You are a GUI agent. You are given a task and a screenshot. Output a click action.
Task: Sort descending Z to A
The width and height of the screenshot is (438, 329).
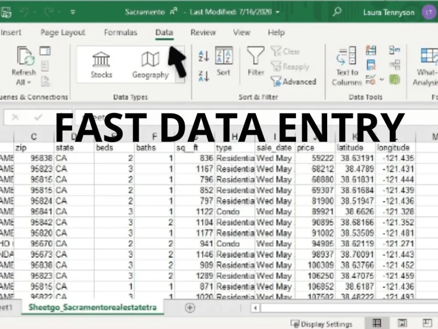pos(204,76)
